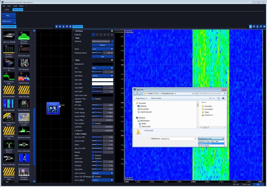Select the Spectrum Condition block
Screen dimensions: 267x187
(24, 174)
